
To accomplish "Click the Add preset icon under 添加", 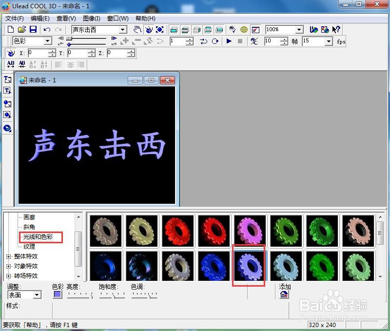I will (x=284, y=295).
